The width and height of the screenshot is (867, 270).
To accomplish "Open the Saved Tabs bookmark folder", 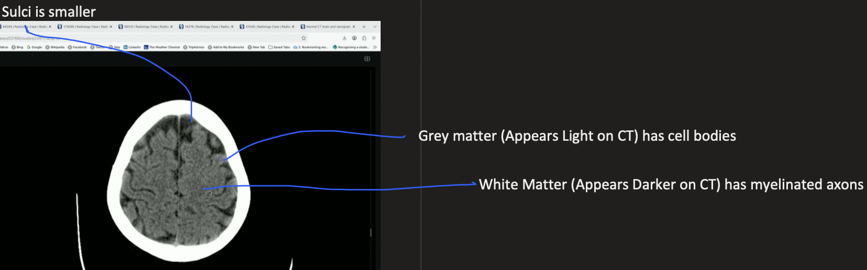I will (x=279, y=47).
